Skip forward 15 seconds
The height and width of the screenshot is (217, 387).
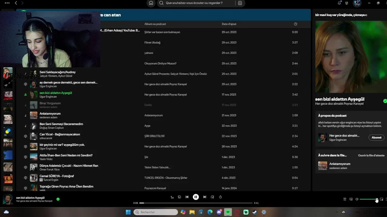[x=213, y=197]
